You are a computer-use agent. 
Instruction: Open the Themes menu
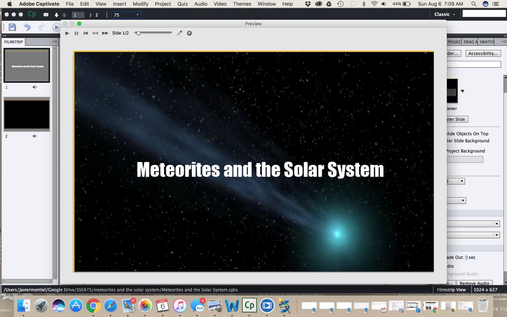tap(242, 4)
